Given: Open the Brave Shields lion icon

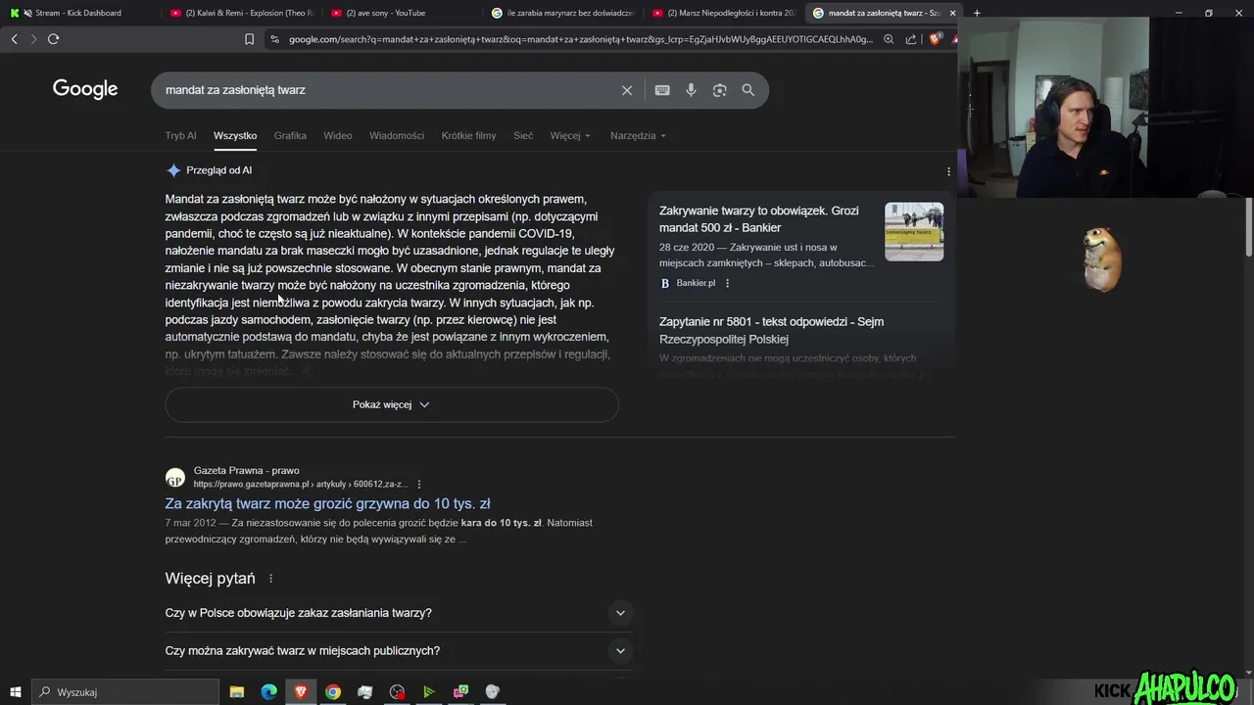Looking at the screenshot, I should click(935, 39).
